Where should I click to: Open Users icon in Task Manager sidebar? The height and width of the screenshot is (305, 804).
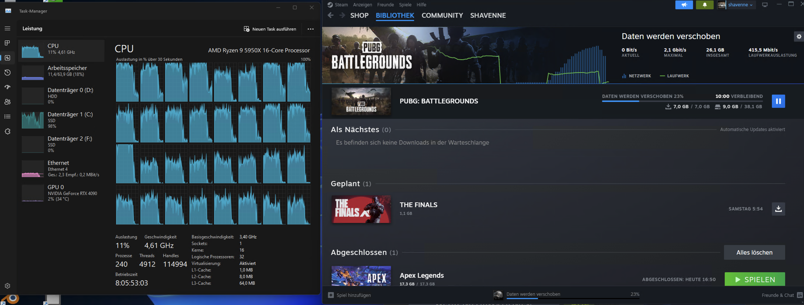click(x=7, y=102)
